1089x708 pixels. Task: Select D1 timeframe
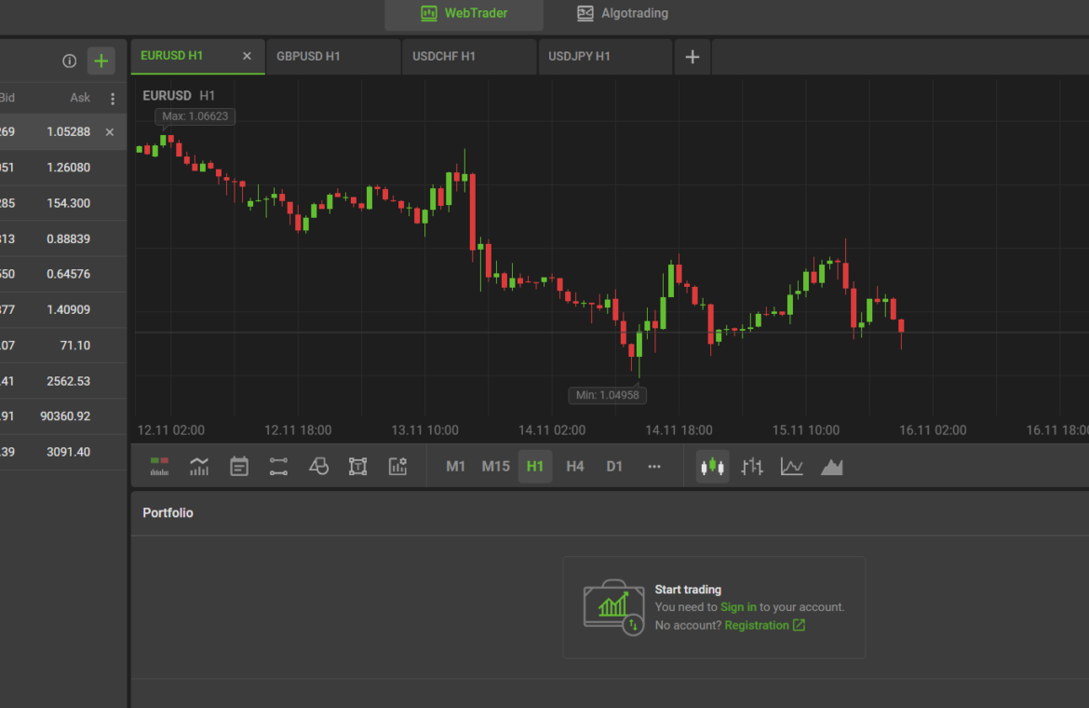[614, 466]
